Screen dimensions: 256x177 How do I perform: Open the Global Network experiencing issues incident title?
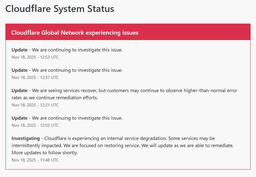coord(75,33)
